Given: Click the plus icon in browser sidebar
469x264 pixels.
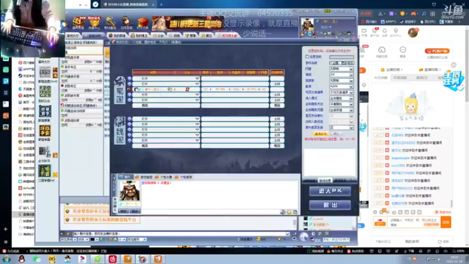Looking at the screenshot, I should pos(5,229).
